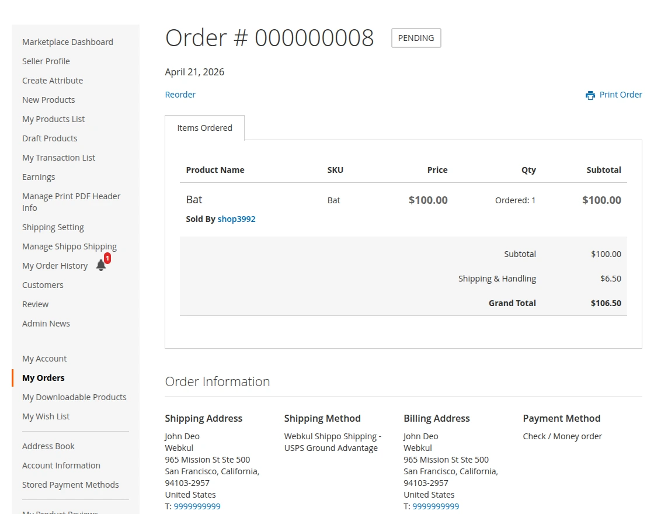Open My Transaction List

click(58, 158)
